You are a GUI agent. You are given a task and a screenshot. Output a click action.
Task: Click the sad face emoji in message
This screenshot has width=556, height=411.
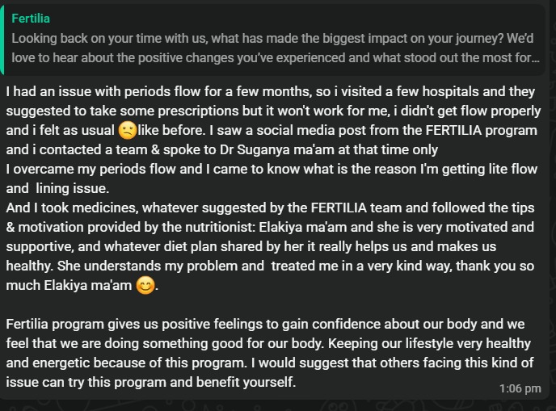(127, 130)
